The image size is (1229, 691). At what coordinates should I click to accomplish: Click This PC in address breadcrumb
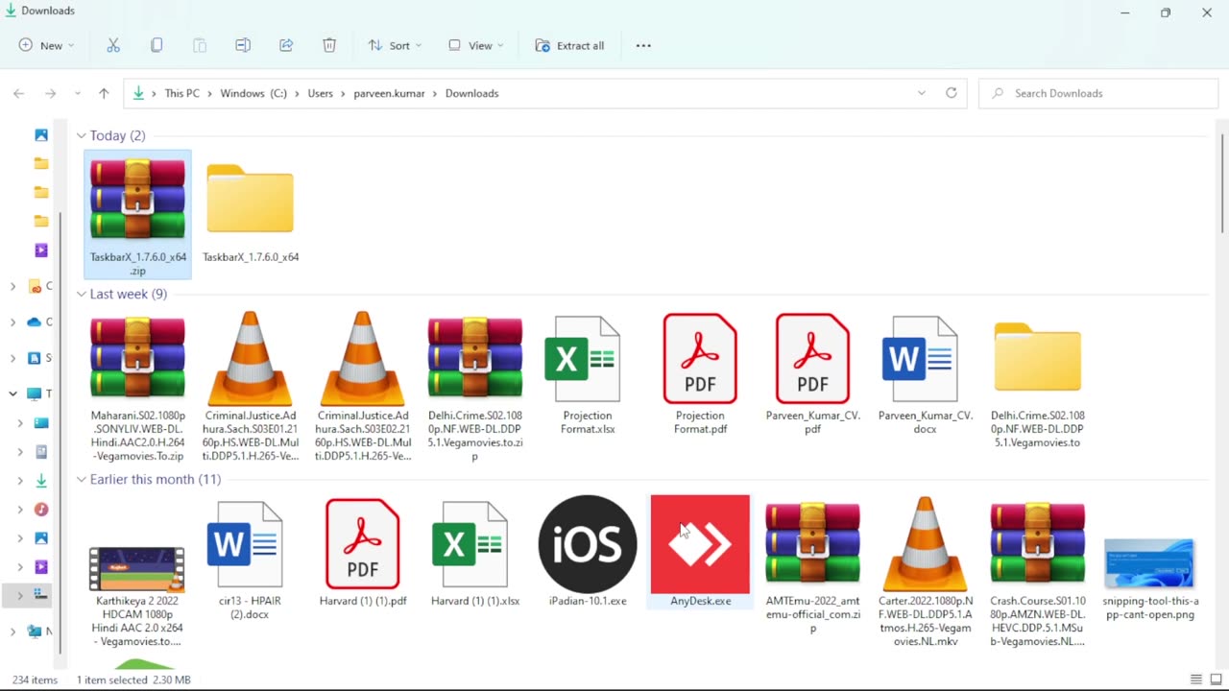(x=181, y=93)
